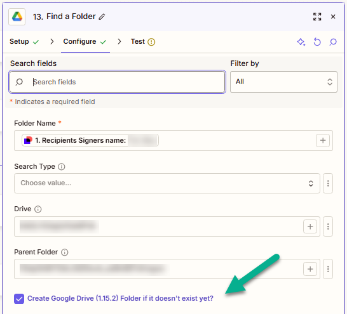
Task: Open Drive field more options menu
Action: pyautogui.click(x=328, y=226)
